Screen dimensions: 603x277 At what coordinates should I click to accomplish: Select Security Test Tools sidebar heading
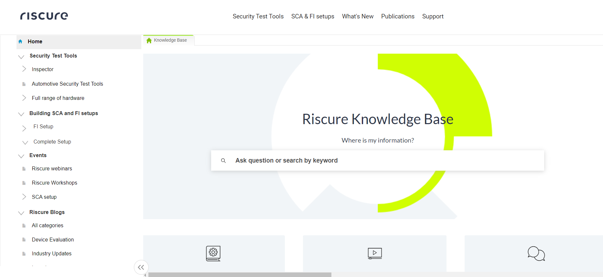(53, 56)
